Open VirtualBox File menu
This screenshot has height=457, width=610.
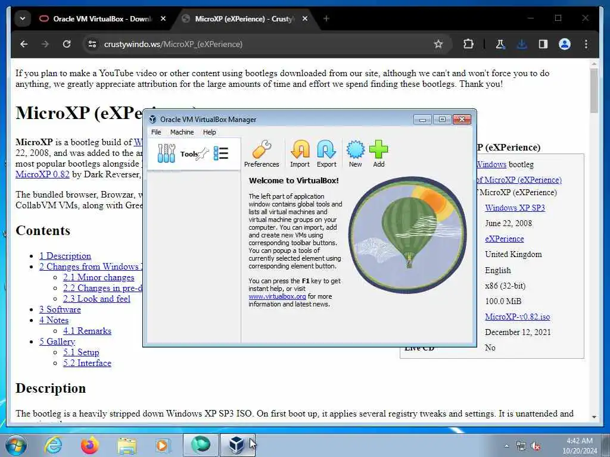click(156, 132)
